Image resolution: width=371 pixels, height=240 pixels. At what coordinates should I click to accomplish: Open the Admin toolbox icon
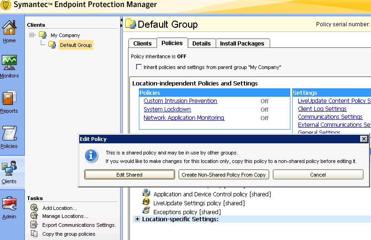coord(9,203)
